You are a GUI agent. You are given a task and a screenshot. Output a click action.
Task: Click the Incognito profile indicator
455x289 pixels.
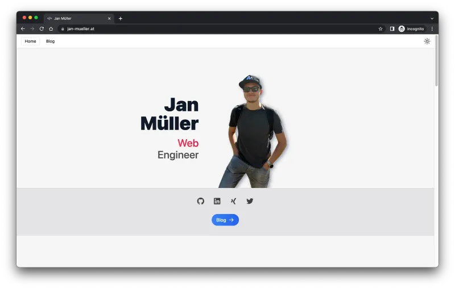click(x=411, y=28)
